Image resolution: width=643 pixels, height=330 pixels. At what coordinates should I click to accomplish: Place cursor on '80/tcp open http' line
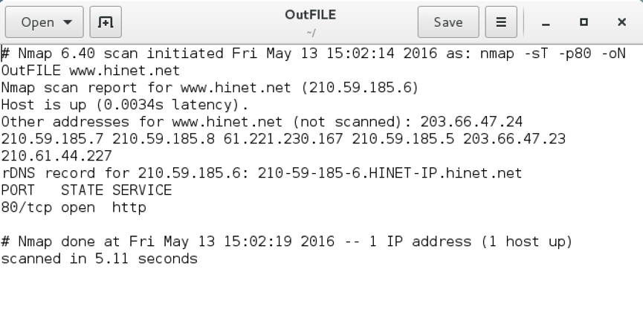(x=74, y=207)
